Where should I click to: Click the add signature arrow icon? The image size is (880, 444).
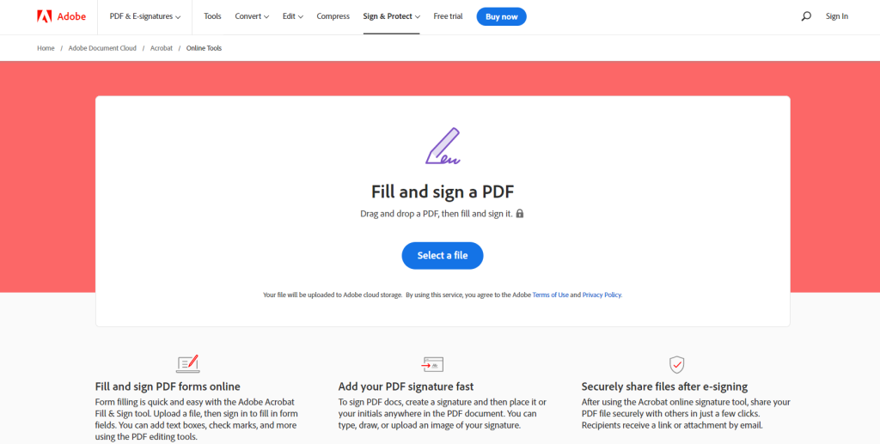[x=432, y=364]
